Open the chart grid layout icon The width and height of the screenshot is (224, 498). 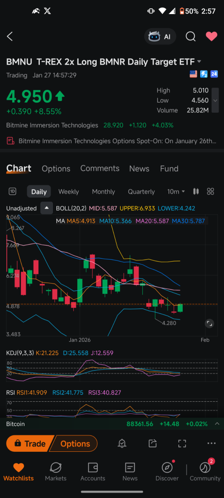coord(210,191)
